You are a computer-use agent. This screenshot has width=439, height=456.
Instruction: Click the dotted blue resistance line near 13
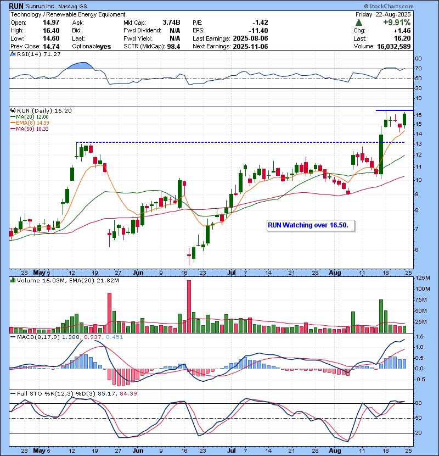pyautogui.click(x=240, y=142)
